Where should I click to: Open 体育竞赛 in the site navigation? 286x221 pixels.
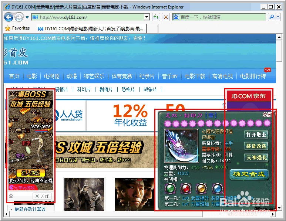point(122,76)
